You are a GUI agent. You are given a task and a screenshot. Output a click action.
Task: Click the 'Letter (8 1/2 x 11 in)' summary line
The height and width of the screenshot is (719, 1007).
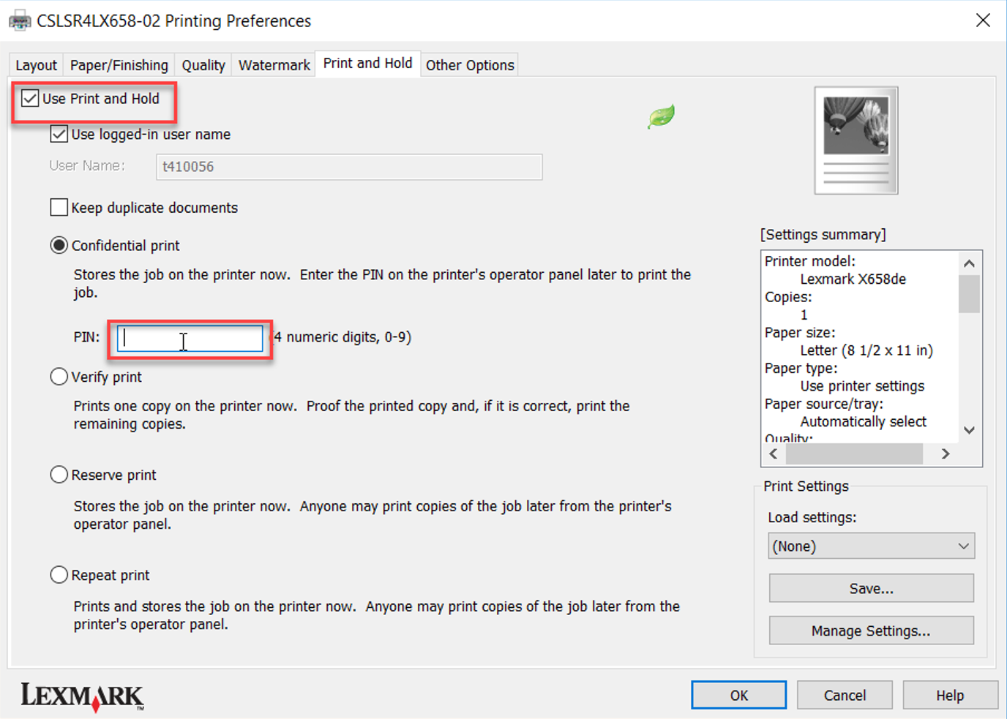pos(866,350)
